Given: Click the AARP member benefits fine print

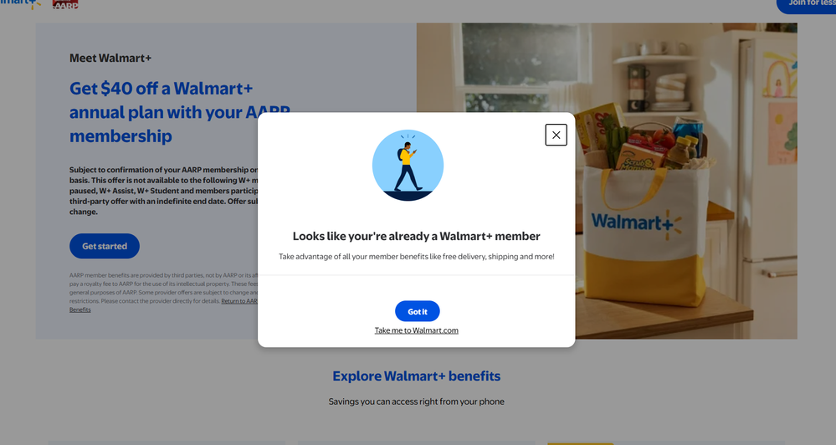Looking at the screenshot, I should (163, 292).
